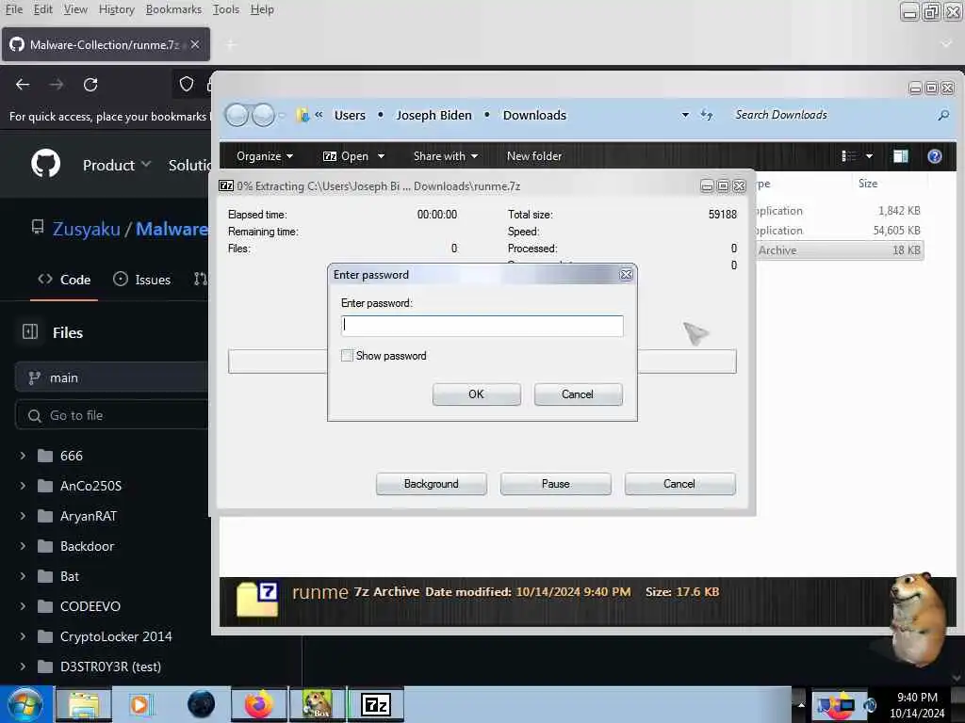Click the file panel toggle icon beside Files
965x723 pixels.
point(30,332)
